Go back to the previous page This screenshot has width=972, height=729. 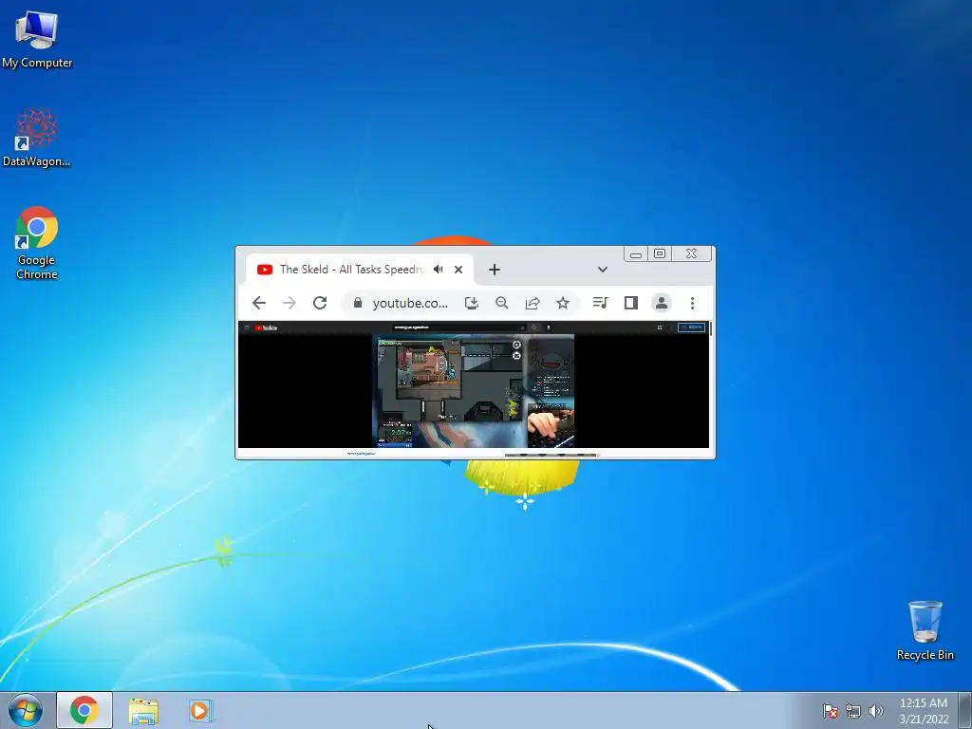259,303
